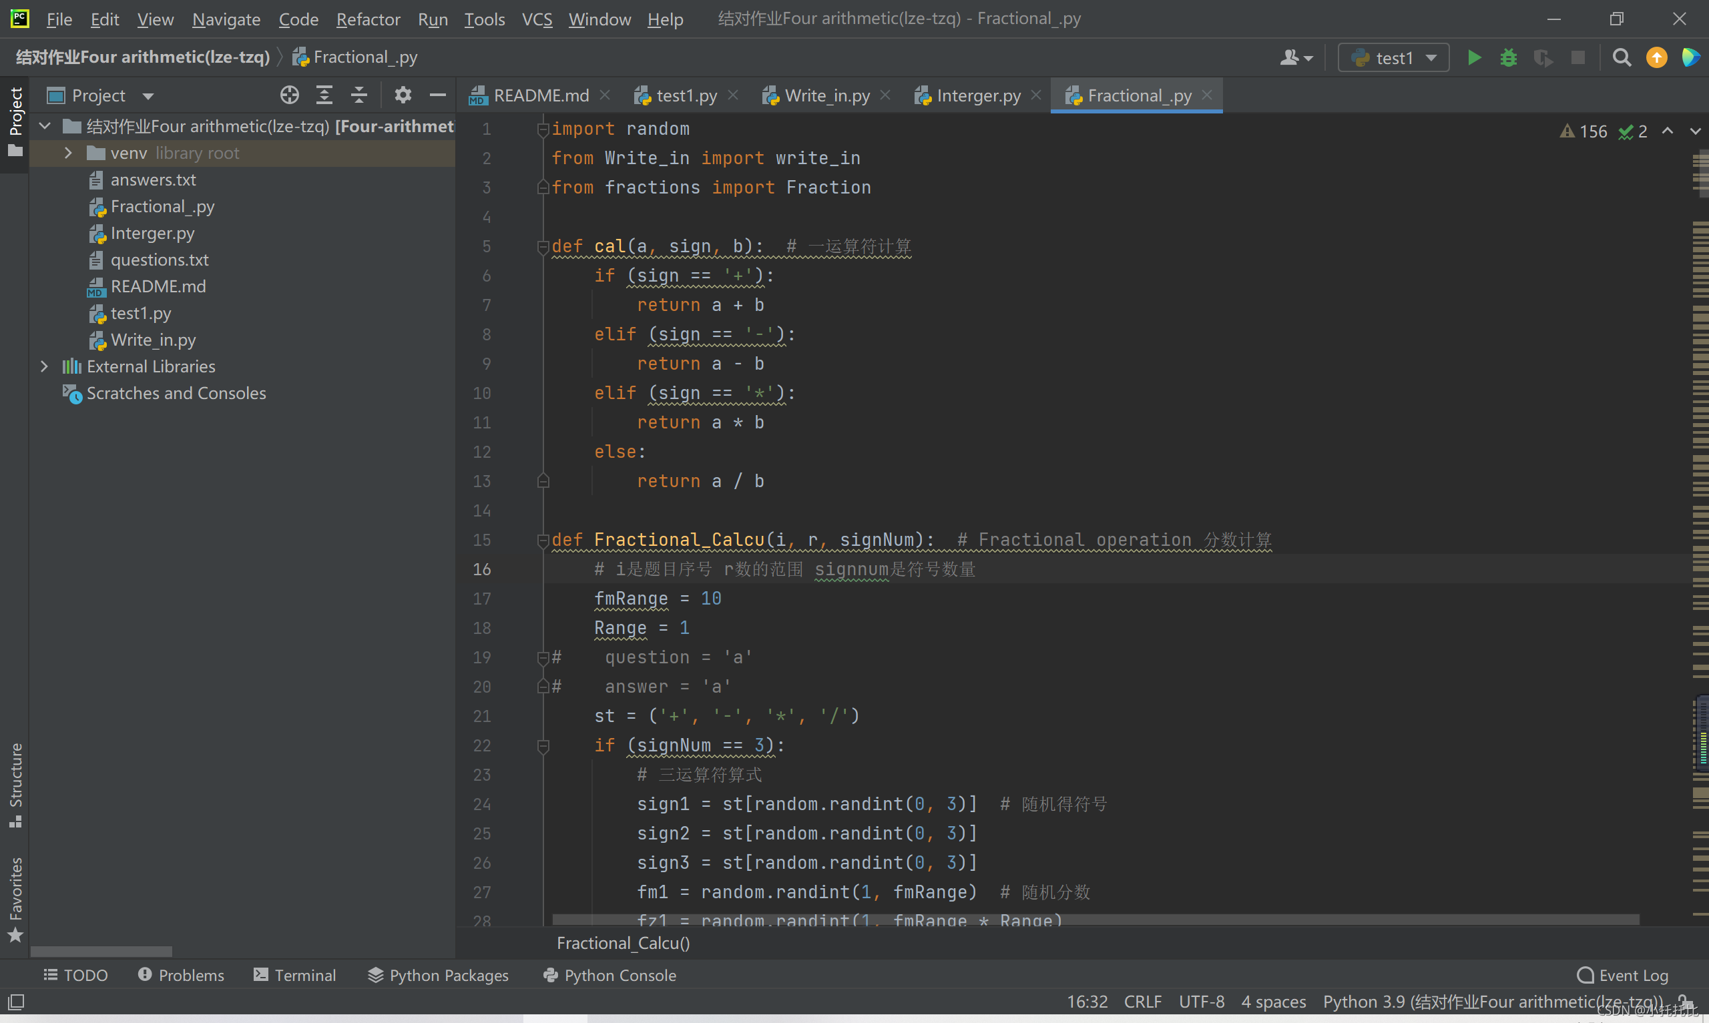Toggle the Structure side tool window
Screen dimensions: 1709x1023
pos(15,785)
